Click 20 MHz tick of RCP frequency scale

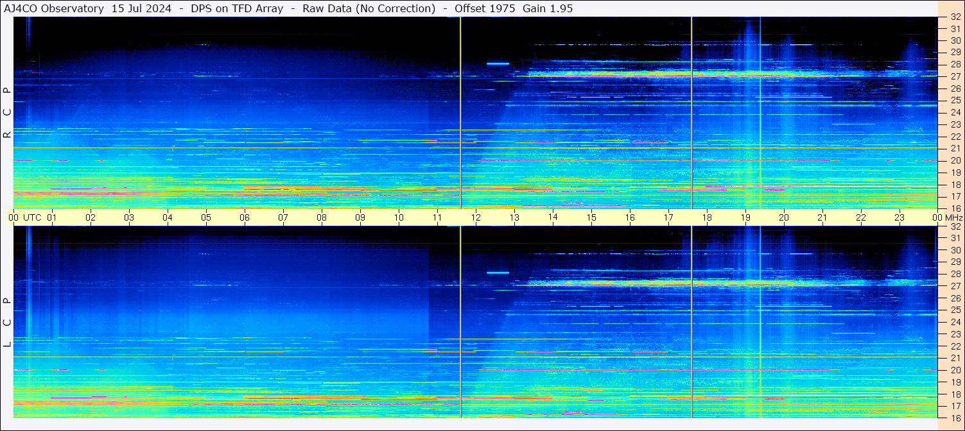pos(955,160)
